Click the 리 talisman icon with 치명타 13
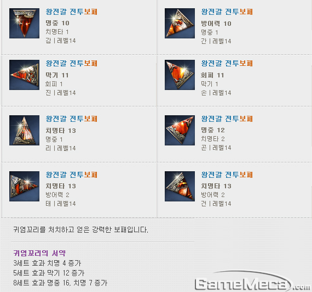Screen dimensions: 312x292 (24, 130)
